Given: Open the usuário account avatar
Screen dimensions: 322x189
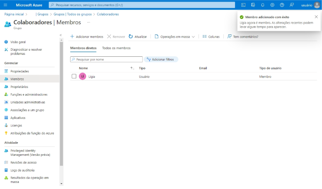Looking at the screenshot, I should 317,5.
